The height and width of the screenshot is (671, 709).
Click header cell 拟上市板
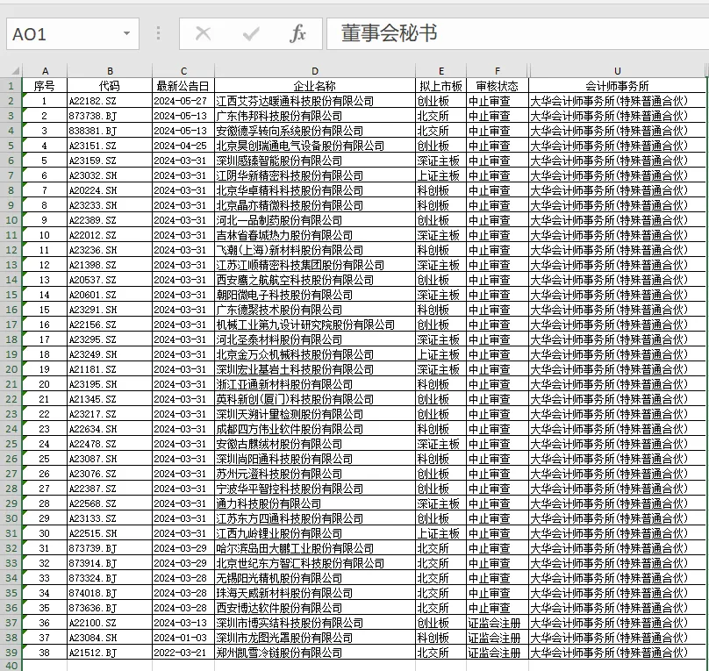tap(440, 86)
